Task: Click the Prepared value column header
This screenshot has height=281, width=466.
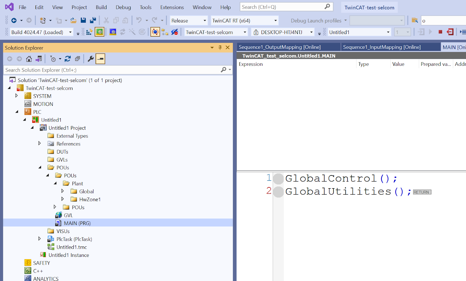Action: tap(436, 64)
